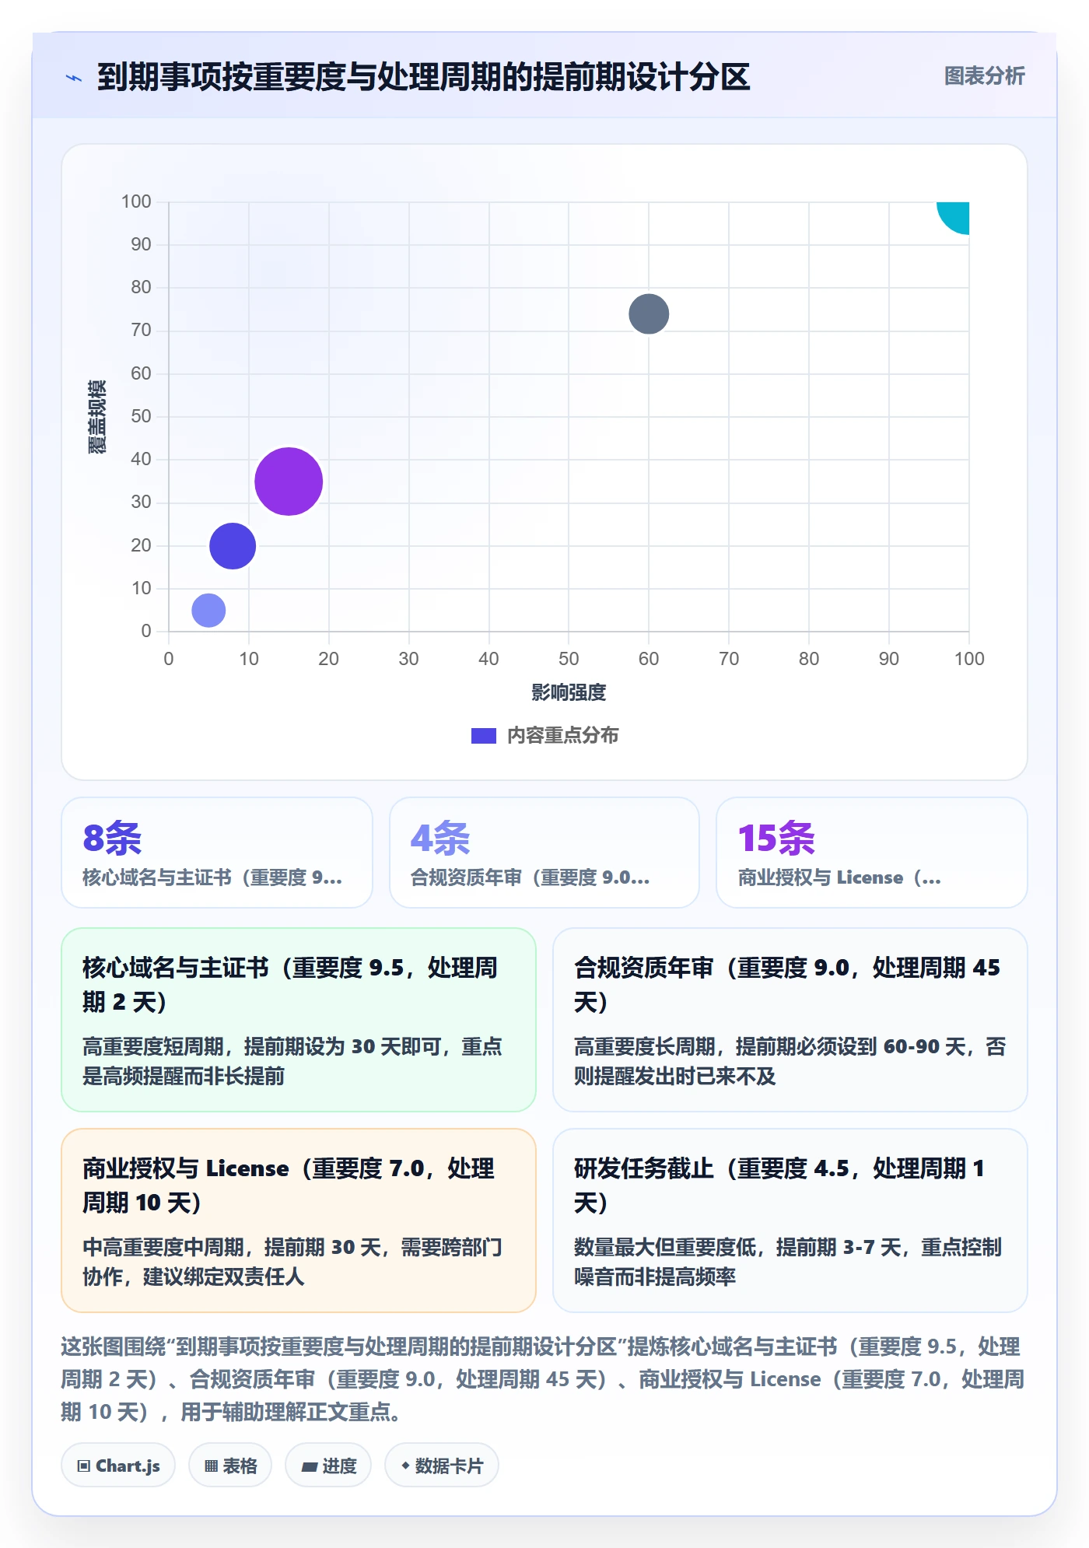1089x1548 pixels.
Task: Click the 数据卡片 tag
Action: 442,1466
